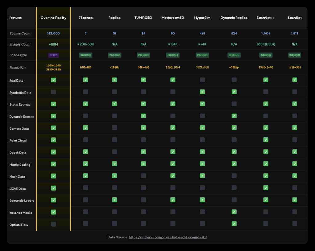Image resolution: width=315 pixels, height=251 pixels.
Task: Click Optical Flow checkmark for Dynamic Replica
Action: click(x=234, y=224)
